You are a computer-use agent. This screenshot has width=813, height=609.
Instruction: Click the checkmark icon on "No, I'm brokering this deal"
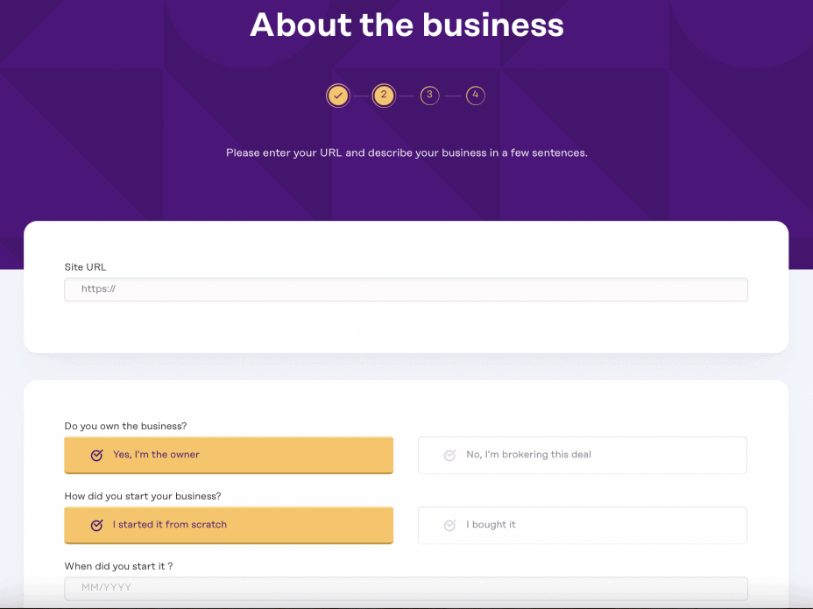pos(449,455)
